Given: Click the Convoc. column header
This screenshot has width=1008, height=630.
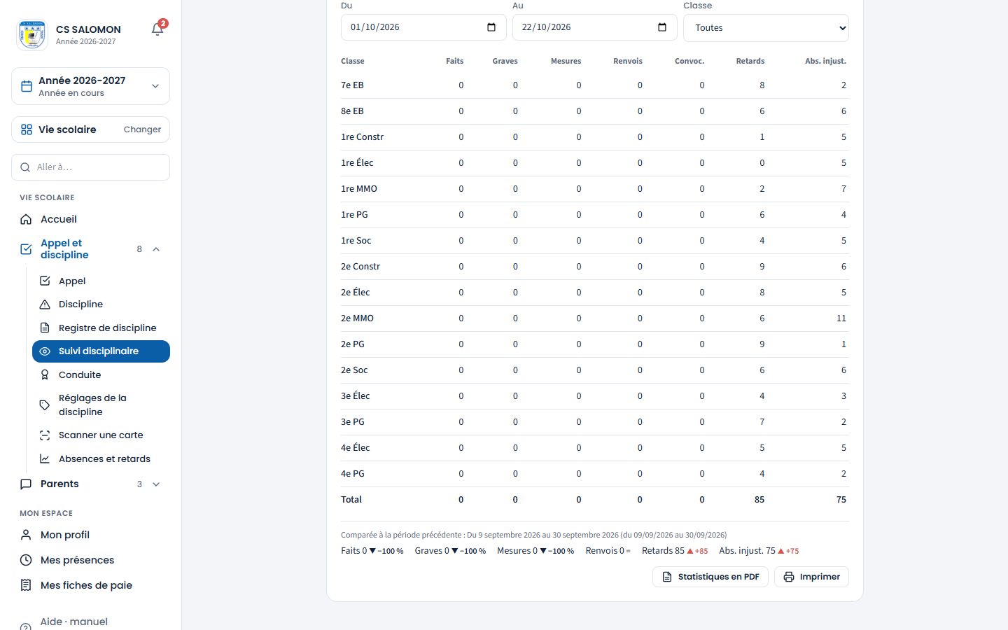Looking at the screenshot, I should (x=689, y=61).
